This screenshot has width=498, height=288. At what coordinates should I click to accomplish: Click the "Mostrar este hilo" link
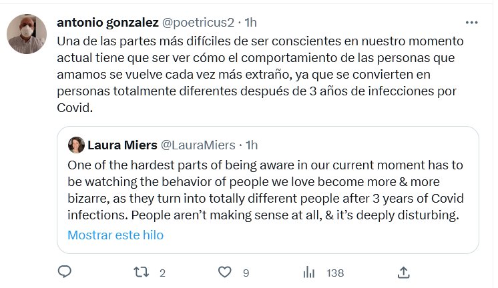[115, 235]
